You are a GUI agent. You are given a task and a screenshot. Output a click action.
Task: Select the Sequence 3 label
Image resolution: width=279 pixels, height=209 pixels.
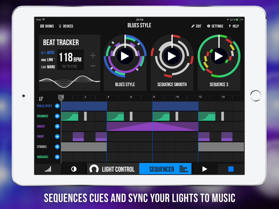pyautogui.click(x=219, y=84)
